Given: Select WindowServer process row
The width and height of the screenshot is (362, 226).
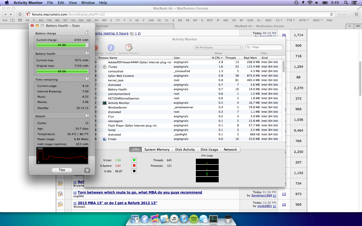Looking at the screenshot, I should click(x=188, y=107).
